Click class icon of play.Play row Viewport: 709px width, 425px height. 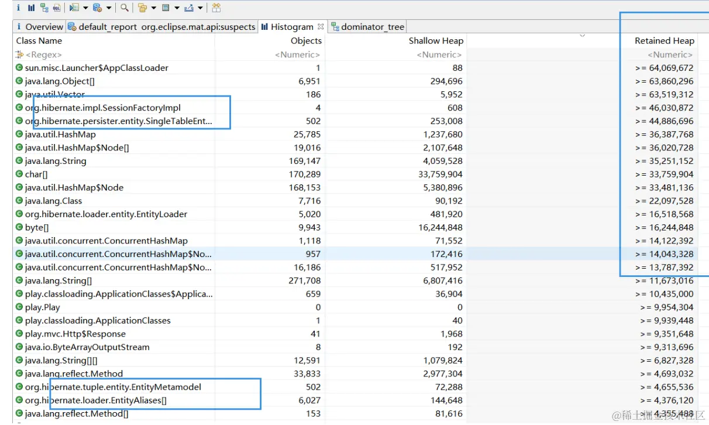point(19,307)
